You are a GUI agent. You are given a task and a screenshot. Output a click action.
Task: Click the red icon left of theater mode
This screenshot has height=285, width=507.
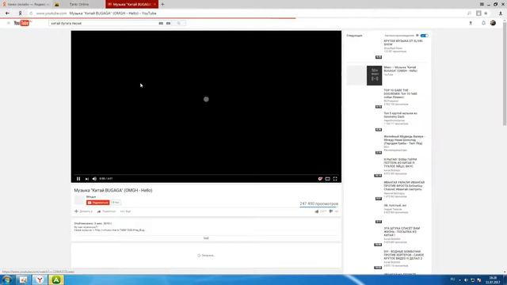tap(320, 179)
